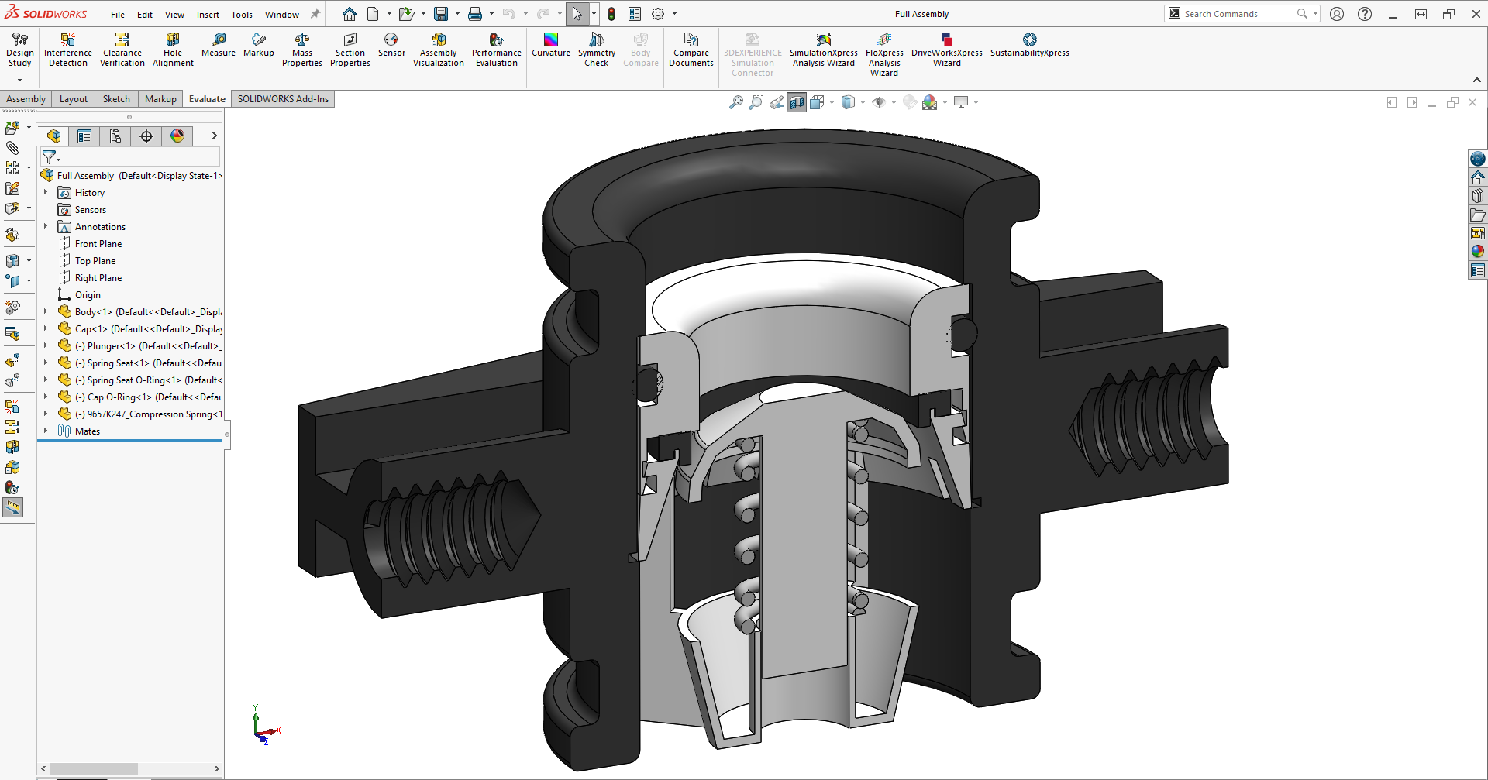Open Assembly Visualization
The image size is (1488, 780).
[439, 50]
